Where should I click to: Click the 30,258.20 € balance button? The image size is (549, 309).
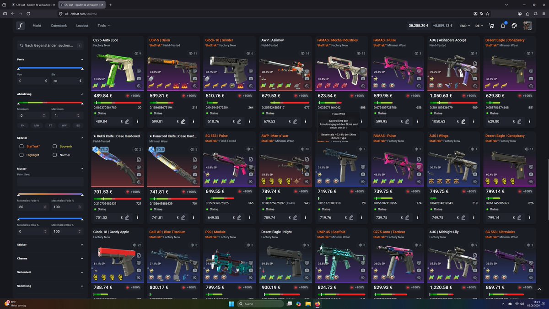[418, 26]
